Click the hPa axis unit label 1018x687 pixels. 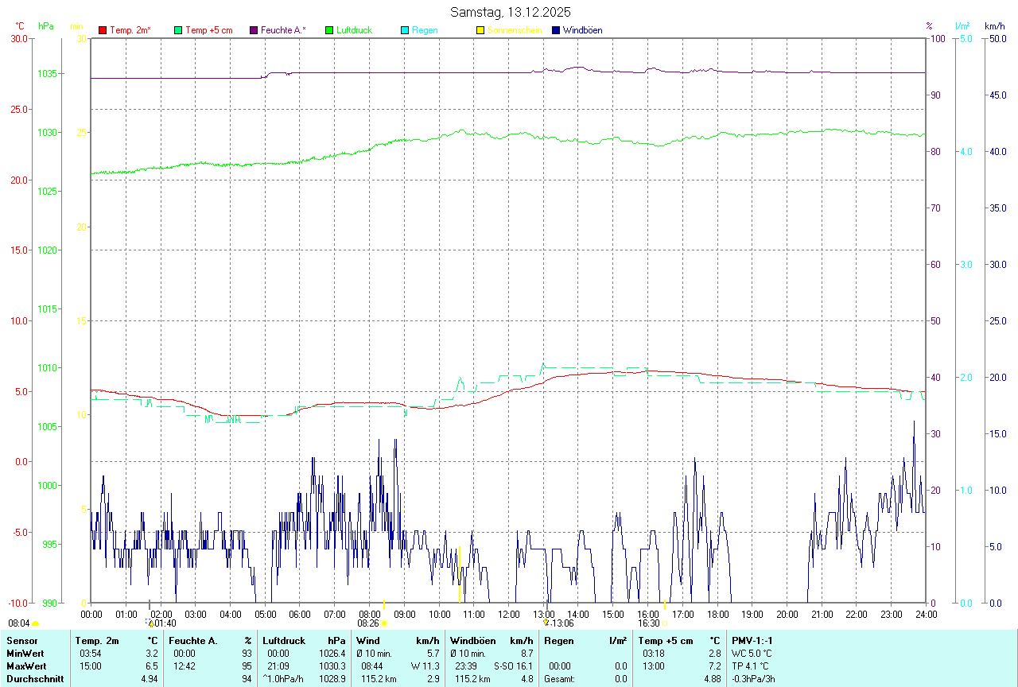point(46,26)
